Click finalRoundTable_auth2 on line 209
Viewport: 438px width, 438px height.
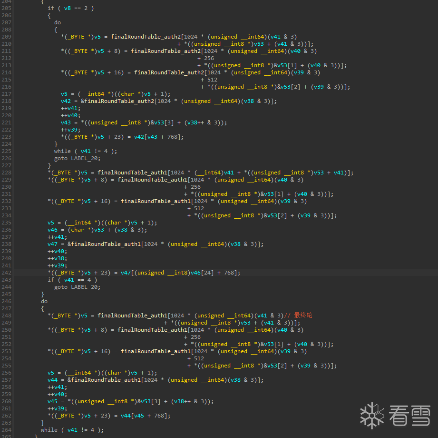click(146, 37)
